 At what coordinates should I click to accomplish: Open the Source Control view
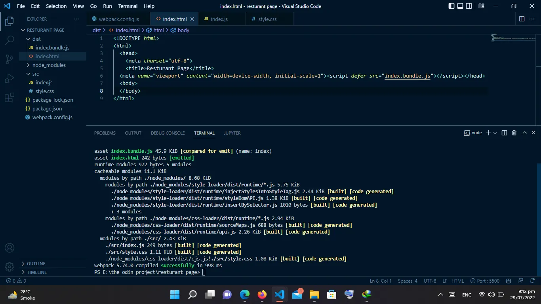coord(10,59)
